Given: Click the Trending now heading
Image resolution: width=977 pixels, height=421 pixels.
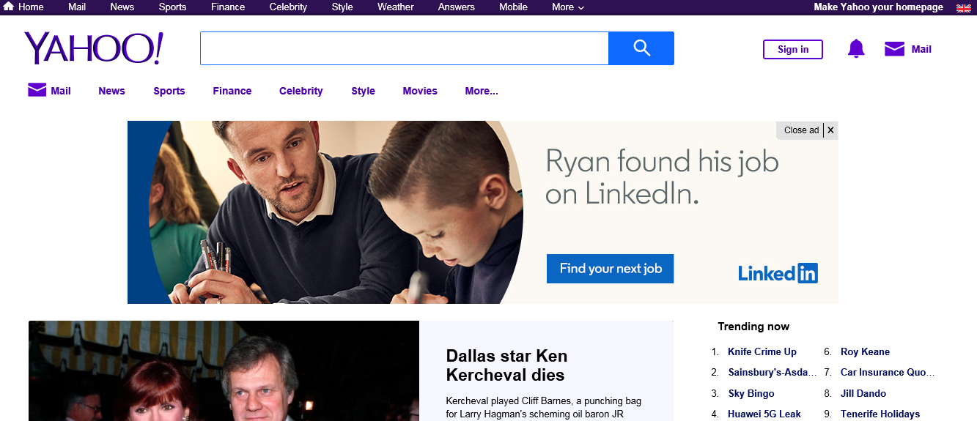Looking at the screenshot, I should click(x=753, y=327).
